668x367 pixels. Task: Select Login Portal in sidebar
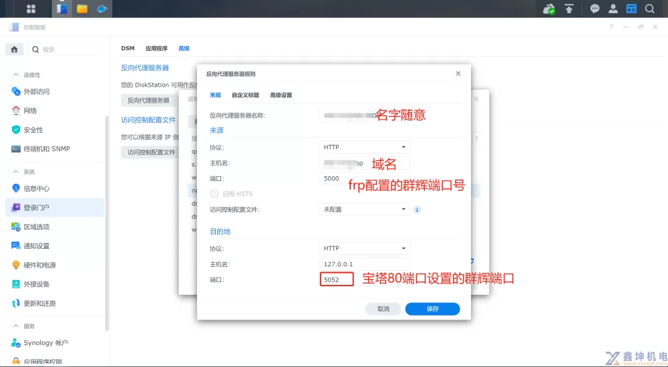(55, 208)
